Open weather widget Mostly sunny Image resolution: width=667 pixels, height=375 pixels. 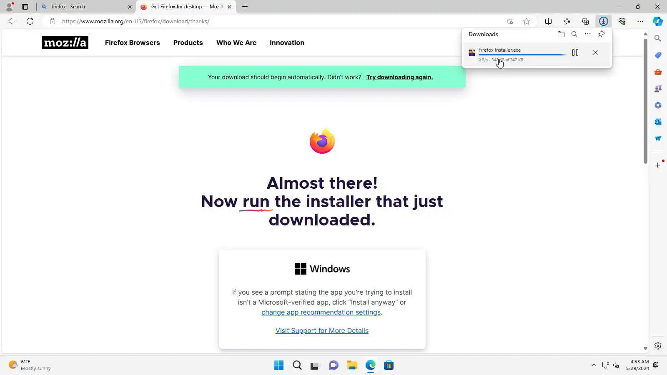tap(30, 365)
